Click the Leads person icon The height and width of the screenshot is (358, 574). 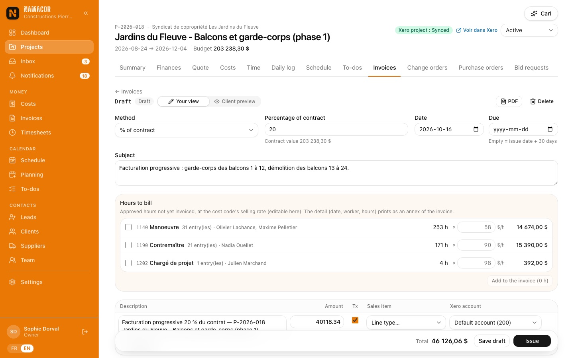coord(12,217)
